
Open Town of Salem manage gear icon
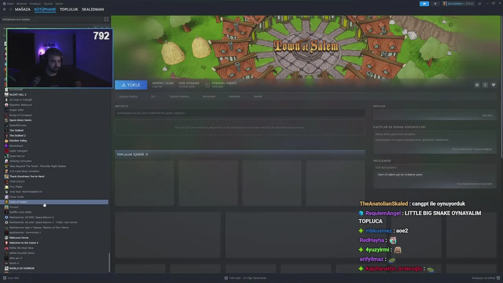(477, 85)
